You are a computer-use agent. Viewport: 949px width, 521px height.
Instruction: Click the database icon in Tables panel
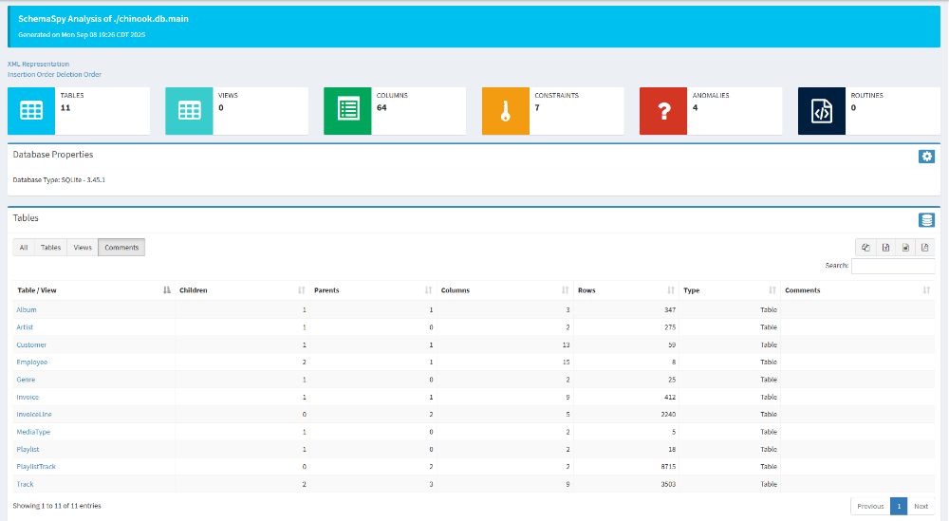pyautogui.click(x=926, y=220)
